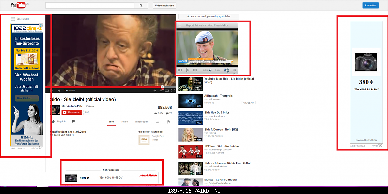The image size is (388, 194).
Task: Click the Sie Bleibt album cover
Action: 144,140
